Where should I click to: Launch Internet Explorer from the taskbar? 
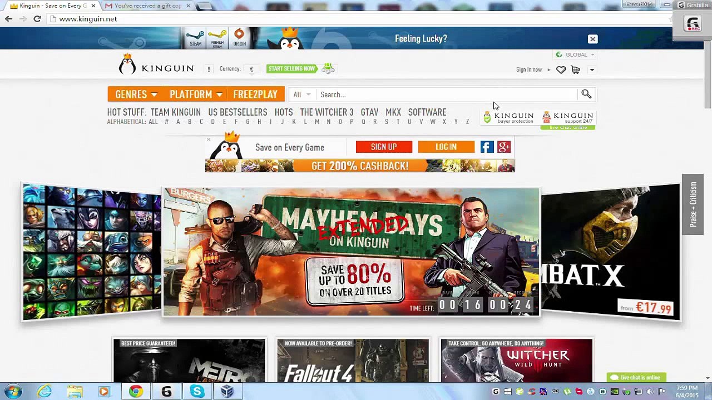tap(44, 392)
